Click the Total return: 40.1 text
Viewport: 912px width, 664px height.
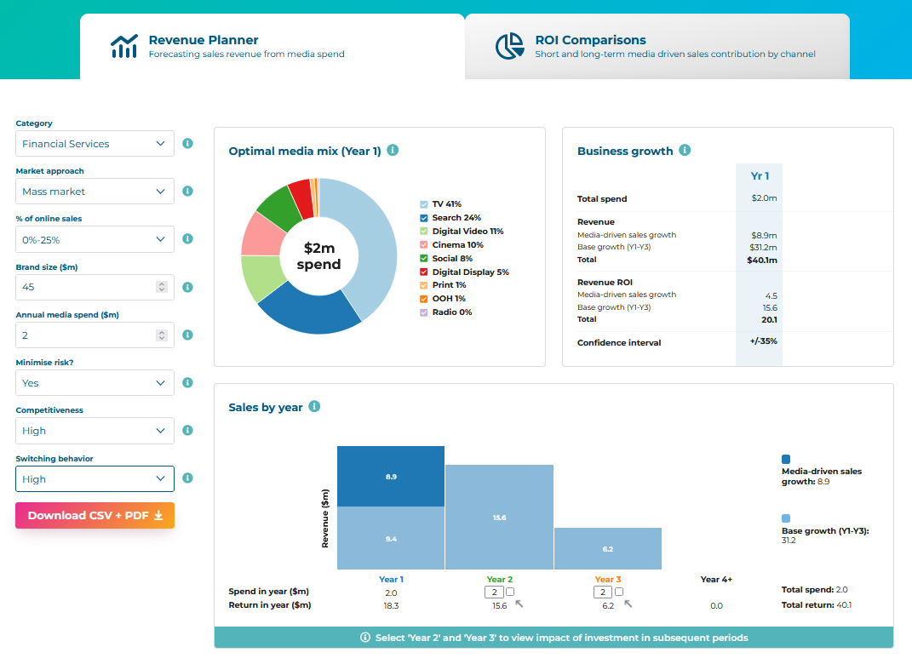pos(817,604)
